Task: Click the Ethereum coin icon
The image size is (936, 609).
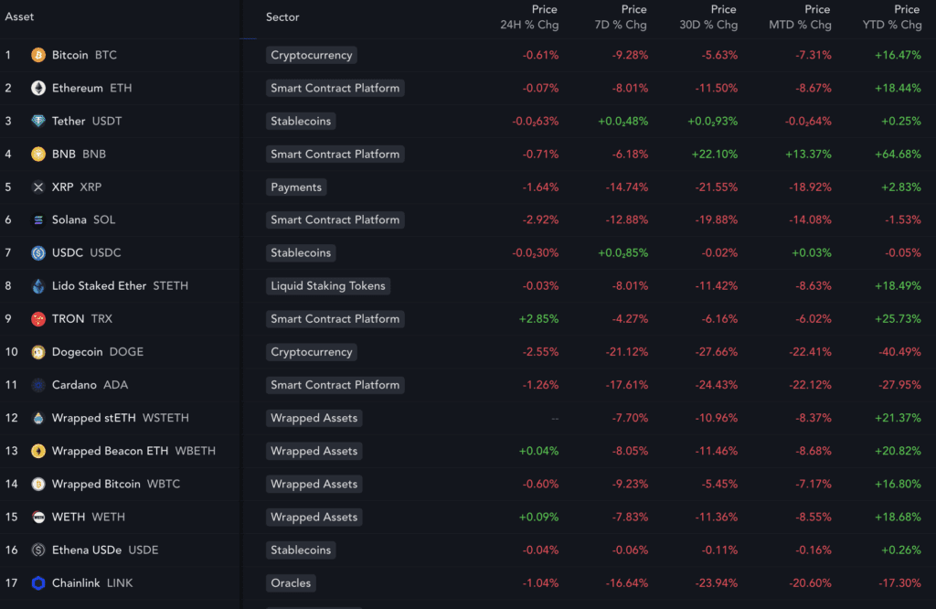Action: pos(38,88)
